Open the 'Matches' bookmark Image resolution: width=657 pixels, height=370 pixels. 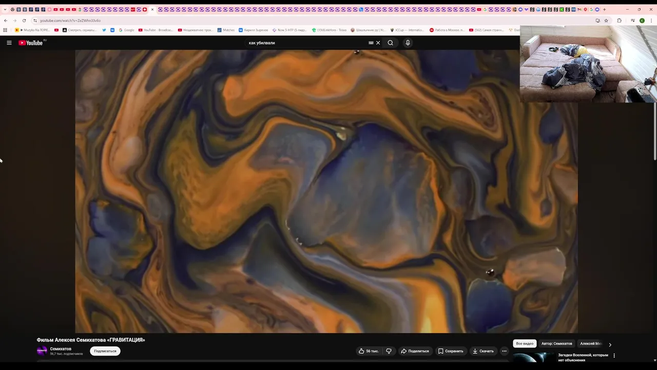point(225,30)
